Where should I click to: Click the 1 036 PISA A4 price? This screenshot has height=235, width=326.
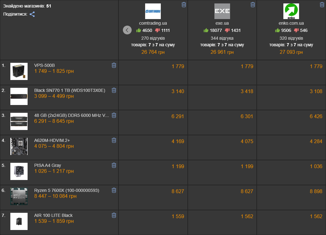(316, 167)
